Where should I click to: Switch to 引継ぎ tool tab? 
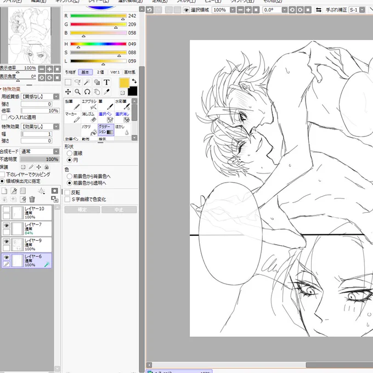pos(70,72)
